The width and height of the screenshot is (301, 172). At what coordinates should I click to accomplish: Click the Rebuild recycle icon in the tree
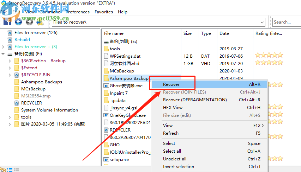(10, 40)
